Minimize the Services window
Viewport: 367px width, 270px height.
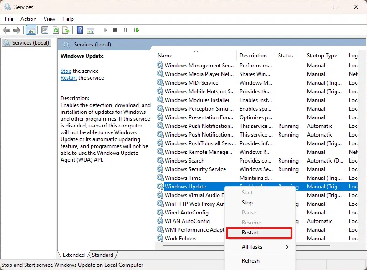coord(315,7)
